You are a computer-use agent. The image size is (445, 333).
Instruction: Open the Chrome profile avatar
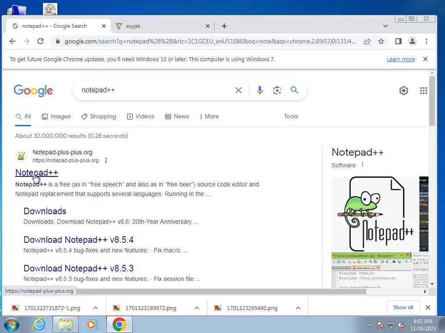[x=412, y=41]
